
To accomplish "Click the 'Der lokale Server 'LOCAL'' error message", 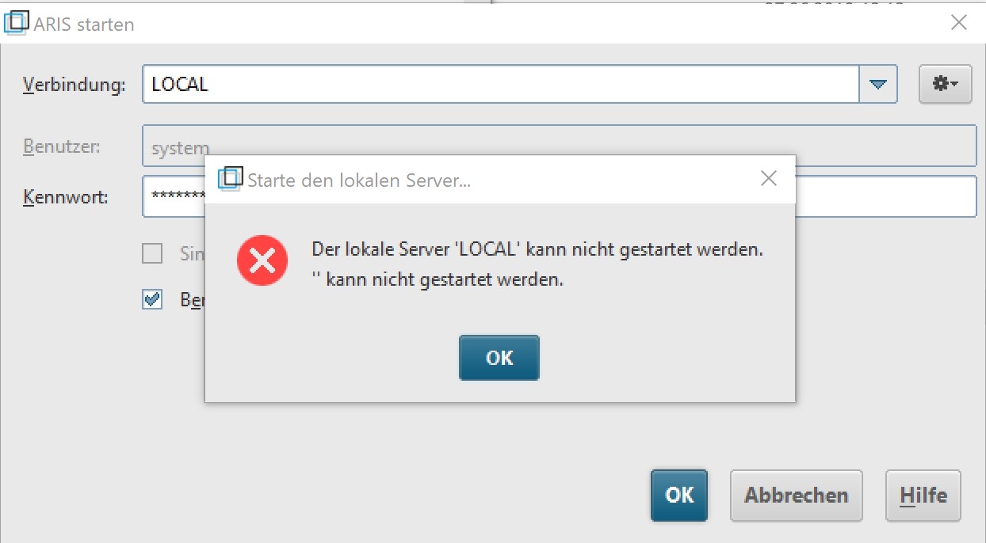I will [x=537, y=249].
